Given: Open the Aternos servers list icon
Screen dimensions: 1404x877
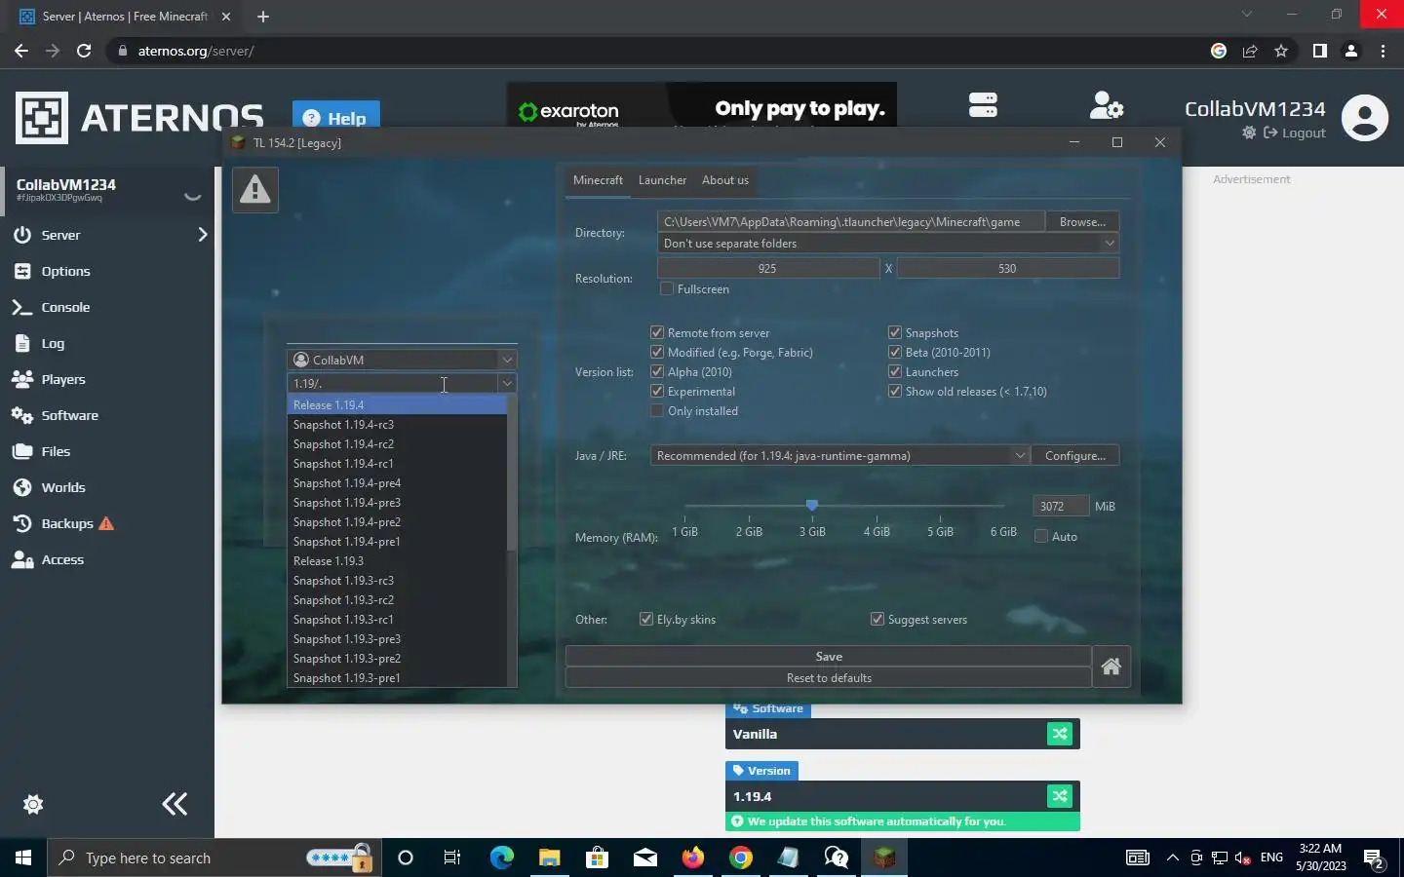Looking at the screenshot, I should pos(983,104).
